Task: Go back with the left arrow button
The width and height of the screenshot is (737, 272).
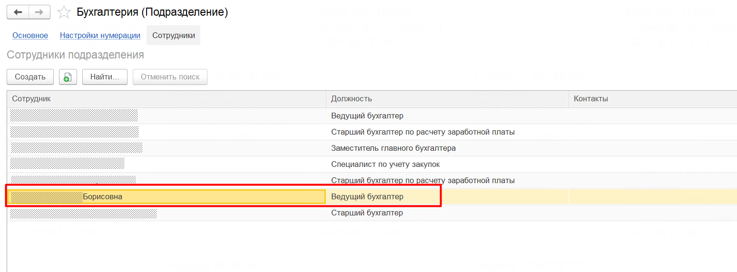Action: [x=18, y=12]
